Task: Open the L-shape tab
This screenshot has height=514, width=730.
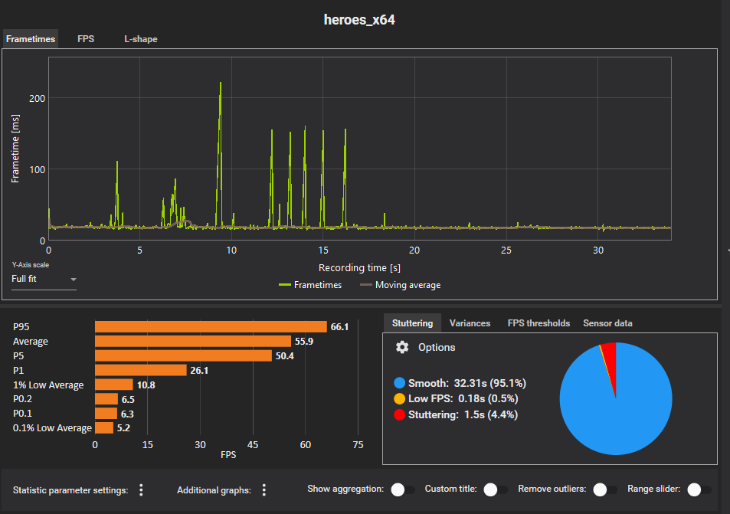Action: [x=141, y=39]
